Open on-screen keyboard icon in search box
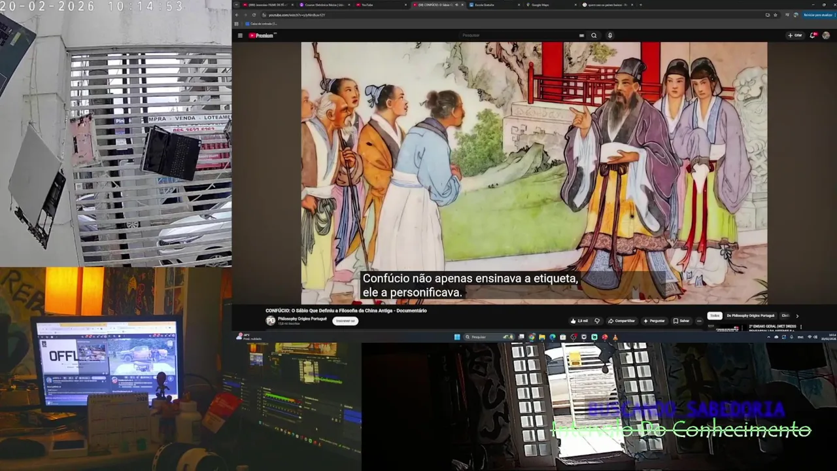 tap(581, 35)
